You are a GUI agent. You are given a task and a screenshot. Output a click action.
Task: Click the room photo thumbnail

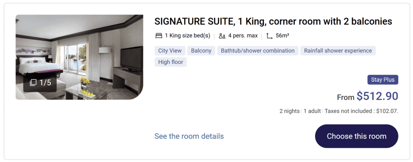pyautogui.click(x=79, y=48)
